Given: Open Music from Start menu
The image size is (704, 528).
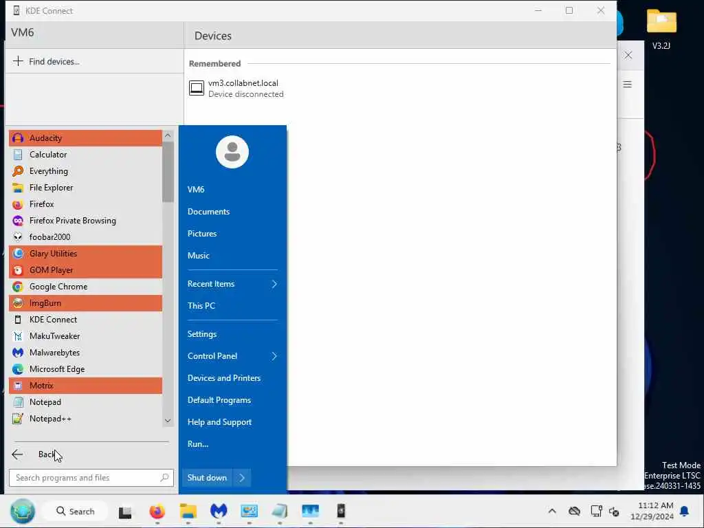Looking at the screenshot, I should pyautogui.click(x=199, y=256).
